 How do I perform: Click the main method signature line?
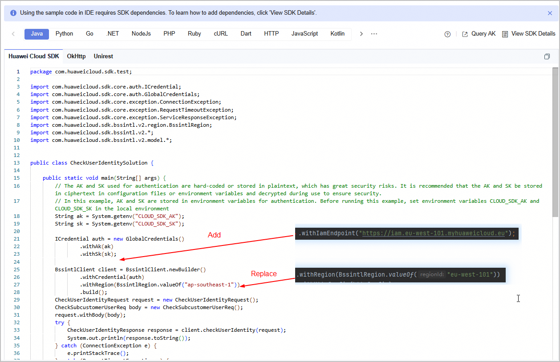point(104,178)
